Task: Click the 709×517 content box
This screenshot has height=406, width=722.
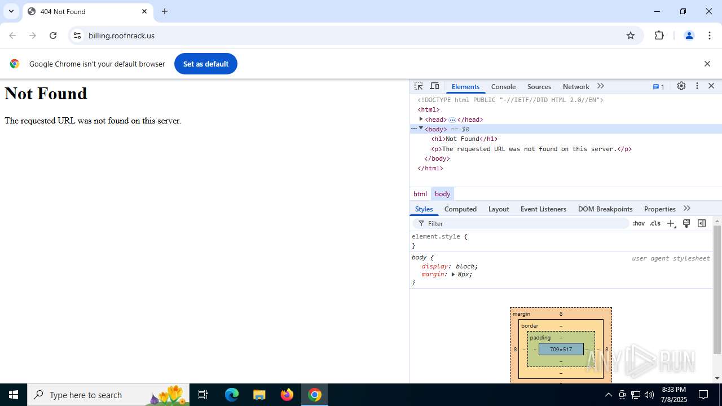Action: [561, 350]
